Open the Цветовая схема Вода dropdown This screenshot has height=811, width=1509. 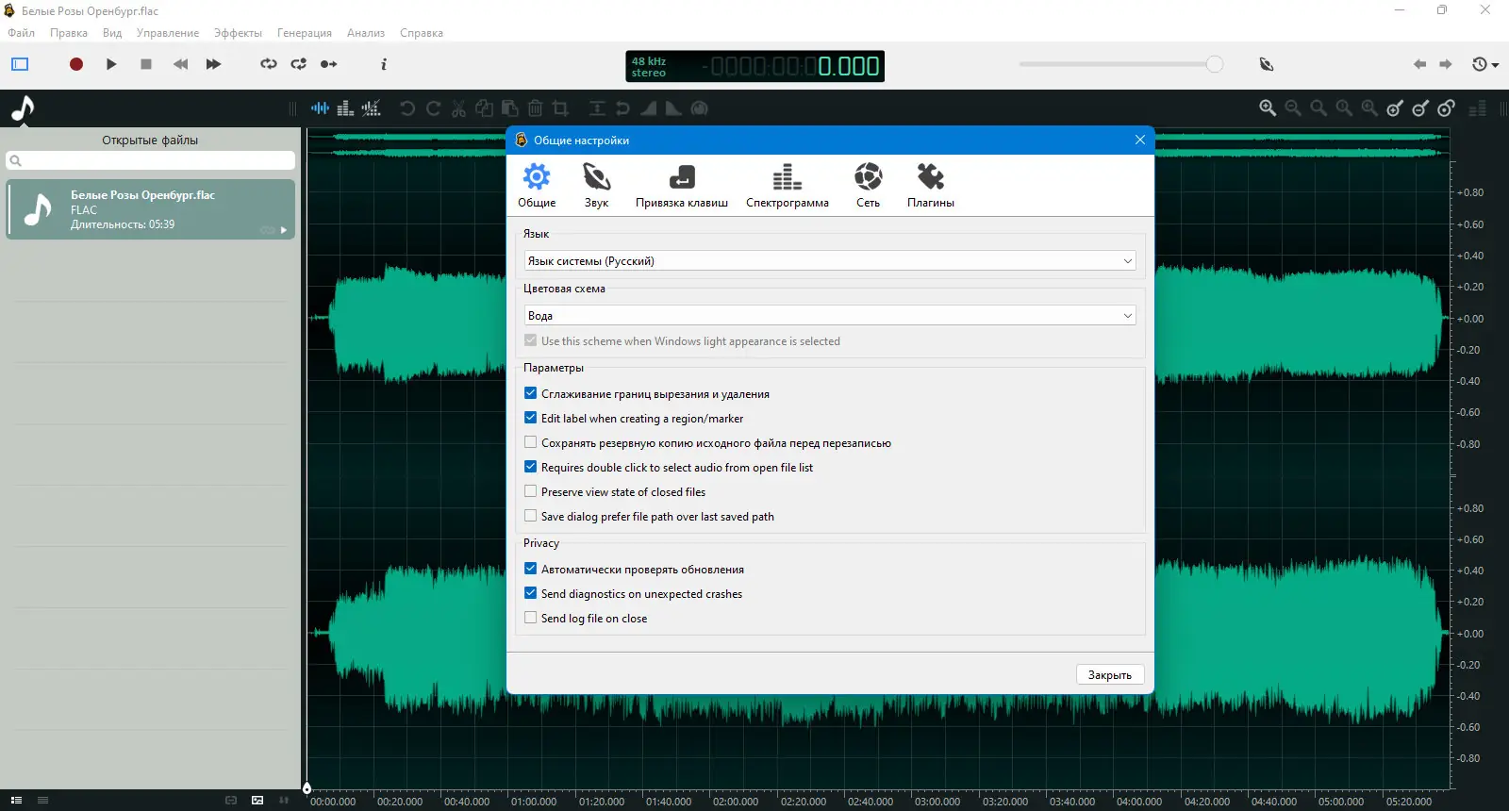[x=829, y=316]
